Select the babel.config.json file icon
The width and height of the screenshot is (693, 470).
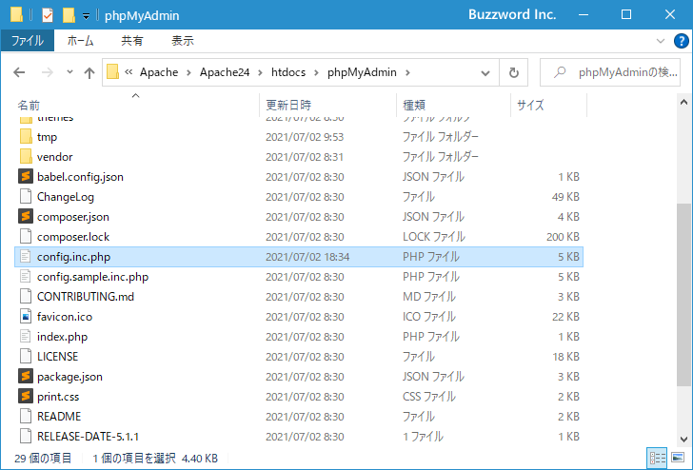coord(26,176)
